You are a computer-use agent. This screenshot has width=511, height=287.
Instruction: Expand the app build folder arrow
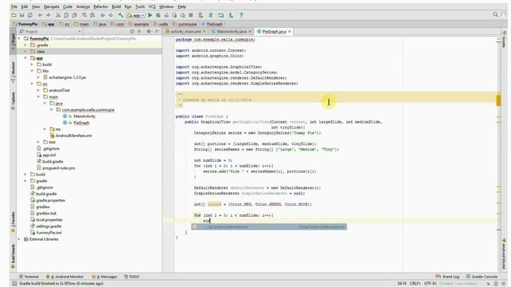point(32,65)
